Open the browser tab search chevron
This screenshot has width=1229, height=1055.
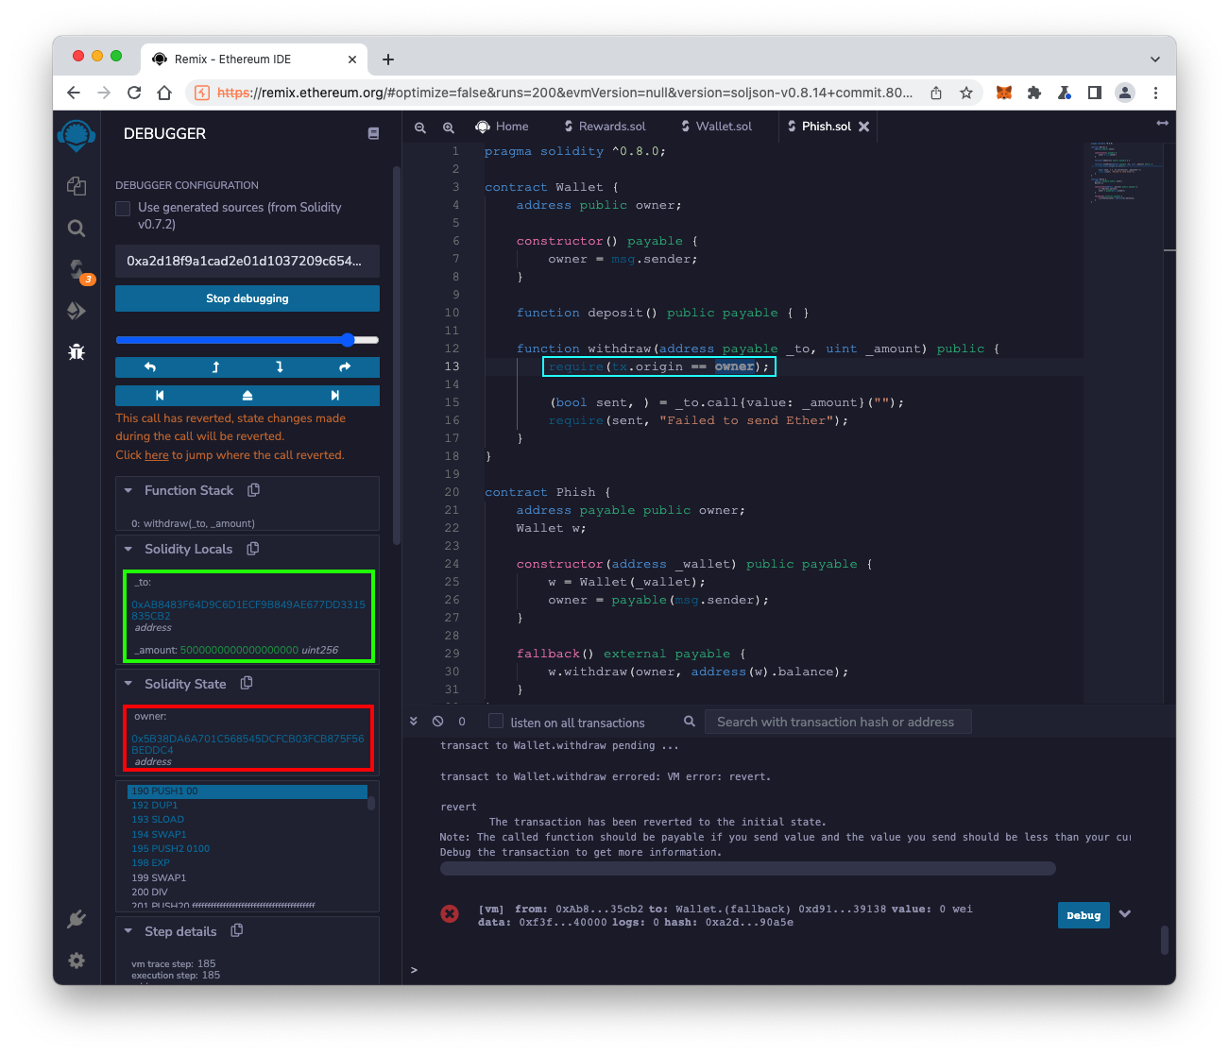tap(1155, 59)
